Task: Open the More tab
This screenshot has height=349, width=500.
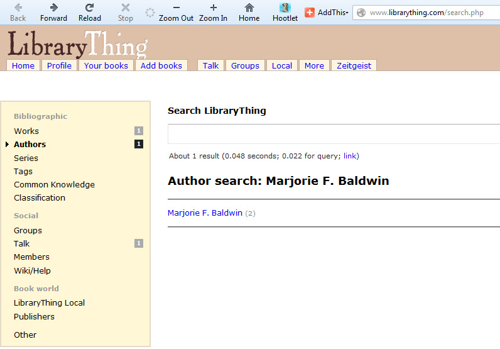Action: 314,65
